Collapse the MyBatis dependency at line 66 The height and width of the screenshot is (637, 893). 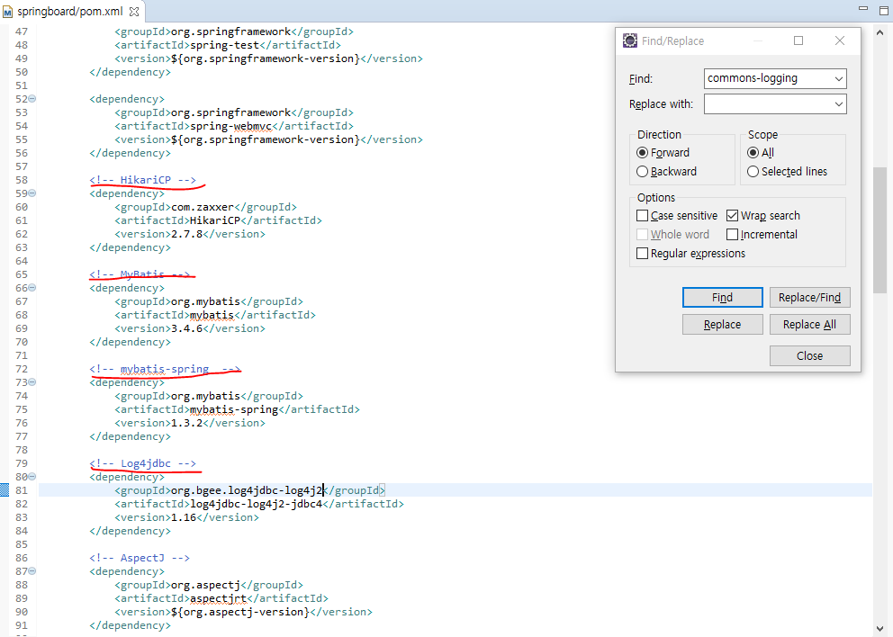coord(32,288)
